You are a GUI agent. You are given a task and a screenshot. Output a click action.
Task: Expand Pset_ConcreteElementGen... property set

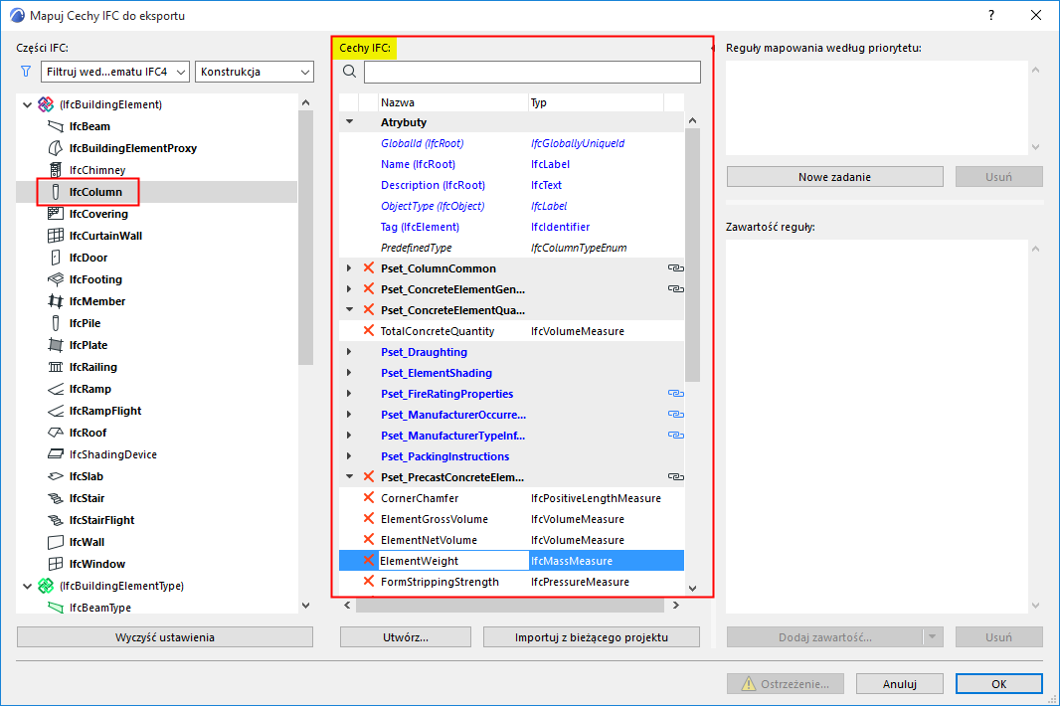[x=349, y=289]
